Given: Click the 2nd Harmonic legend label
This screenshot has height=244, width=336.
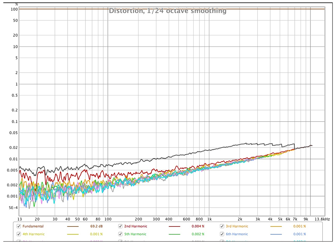Looking at the screenshot, I should click(x=135, y=226).
